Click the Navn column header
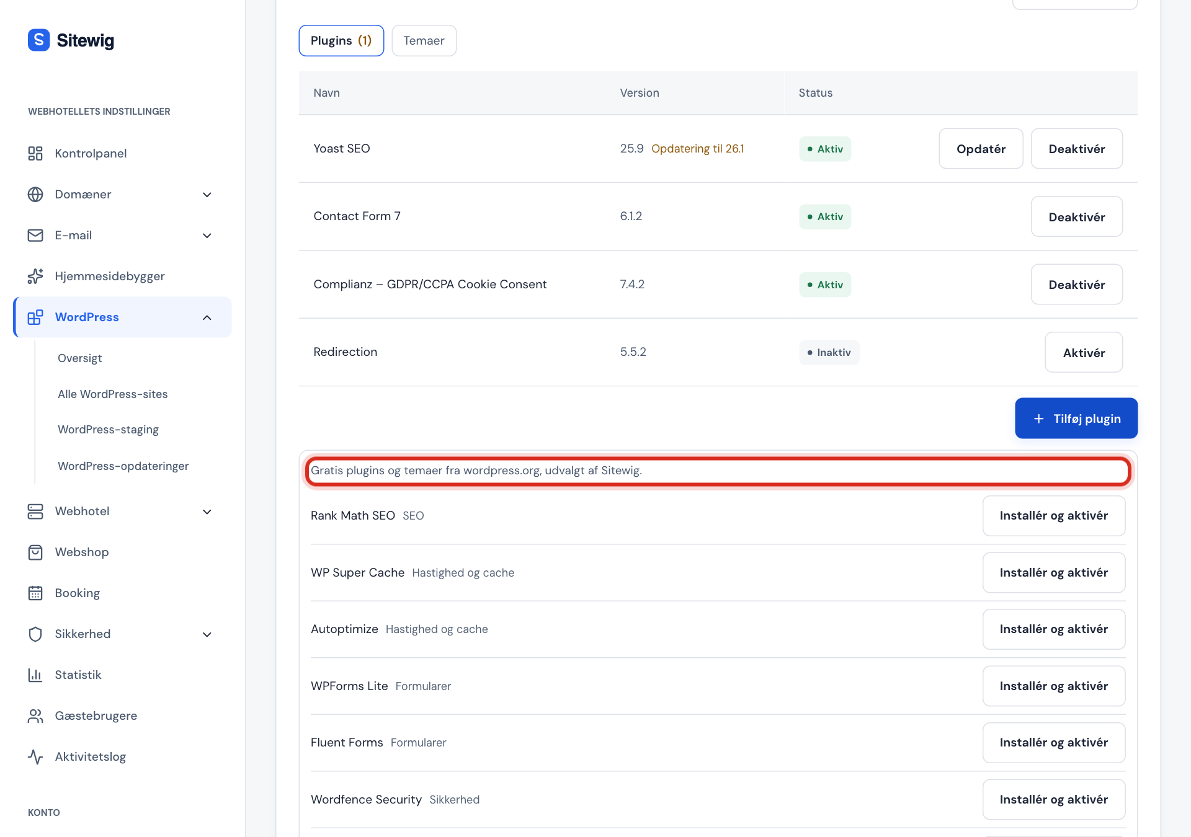Image resolution: width=1191 pixels, height=837 pixels. click(327, 92)
